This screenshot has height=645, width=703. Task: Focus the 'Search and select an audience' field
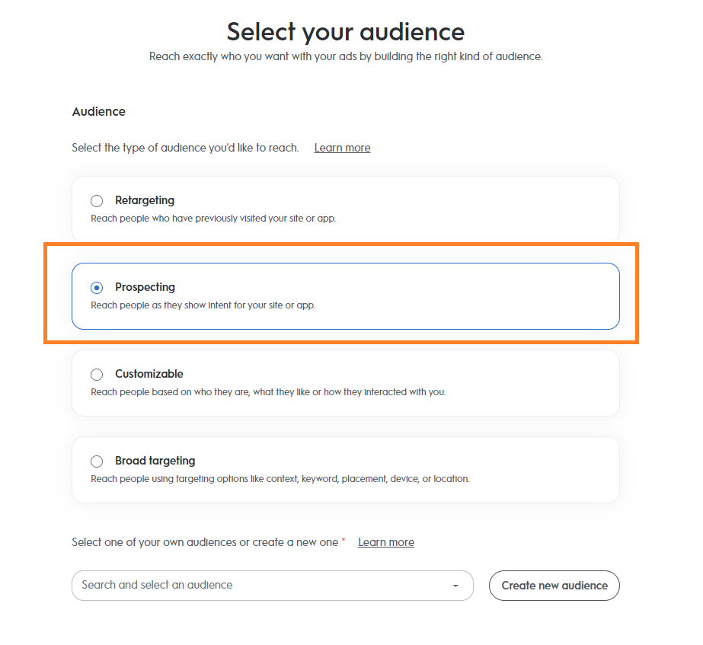(x=259, y=586)
